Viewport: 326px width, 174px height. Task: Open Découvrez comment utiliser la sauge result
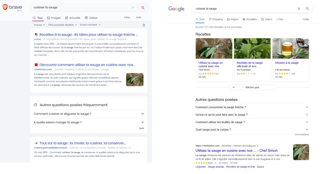87,65
